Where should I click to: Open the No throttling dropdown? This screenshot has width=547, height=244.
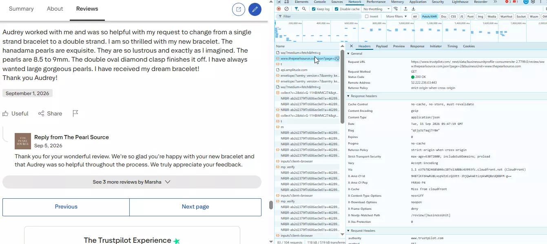click(x=376, y=9)
